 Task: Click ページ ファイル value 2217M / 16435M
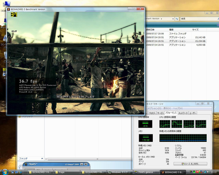click(x=198, y=157)
